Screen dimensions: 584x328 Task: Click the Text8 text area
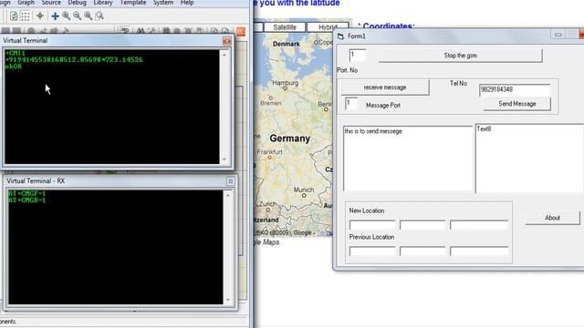pyautogui.click(x=529, y=159)
